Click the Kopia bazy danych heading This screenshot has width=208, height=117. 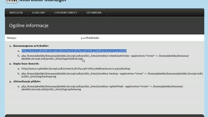26,64
